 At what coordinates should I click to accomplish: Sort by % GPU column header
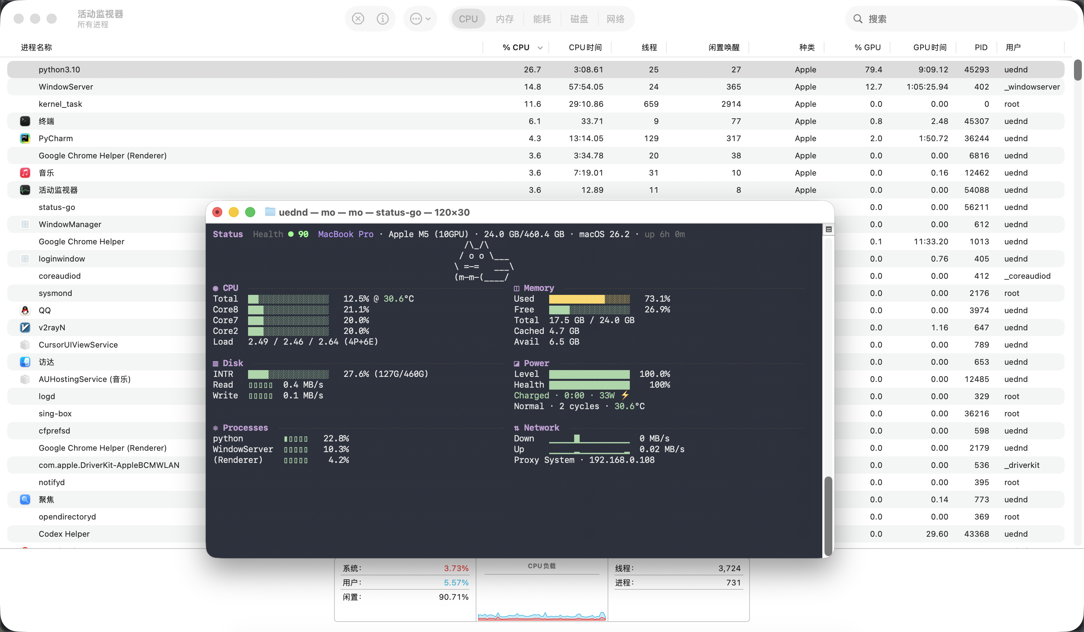click(867, 47)
